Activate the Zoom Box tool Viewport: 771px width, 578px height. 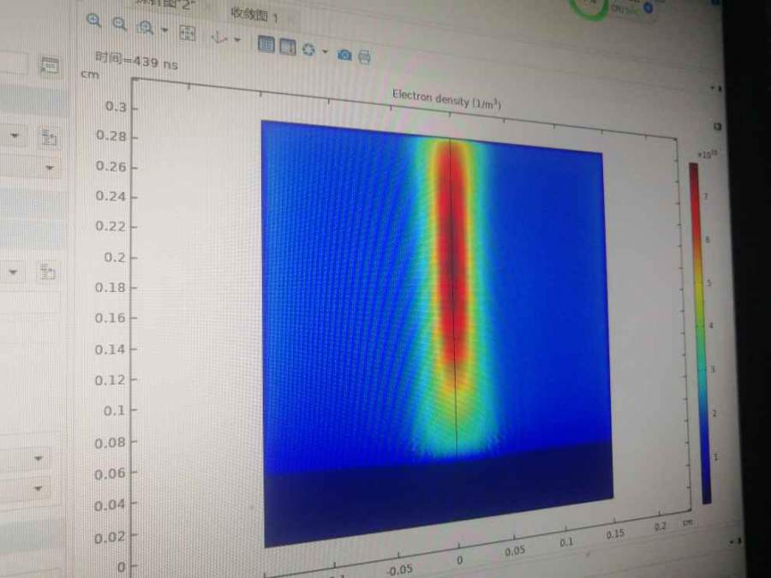[145, 27]
